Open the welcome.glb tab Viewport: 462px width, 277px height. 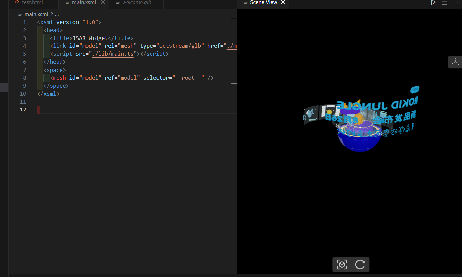click(137, 2)
